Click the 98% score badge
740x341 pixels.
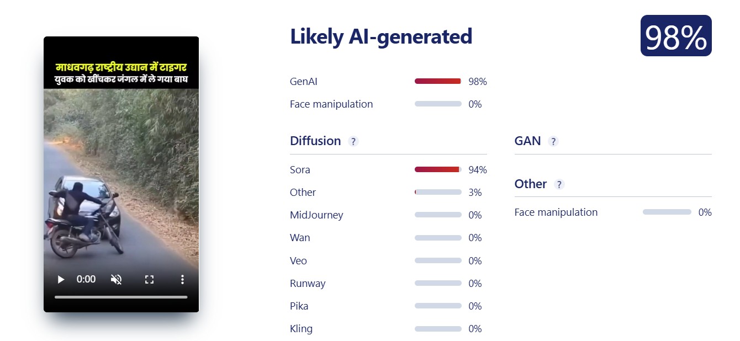(x=675, y=36)
